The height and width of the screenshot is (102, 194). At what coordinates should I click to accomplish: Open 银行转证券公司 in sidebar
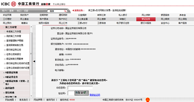click(x=14, y=50)
